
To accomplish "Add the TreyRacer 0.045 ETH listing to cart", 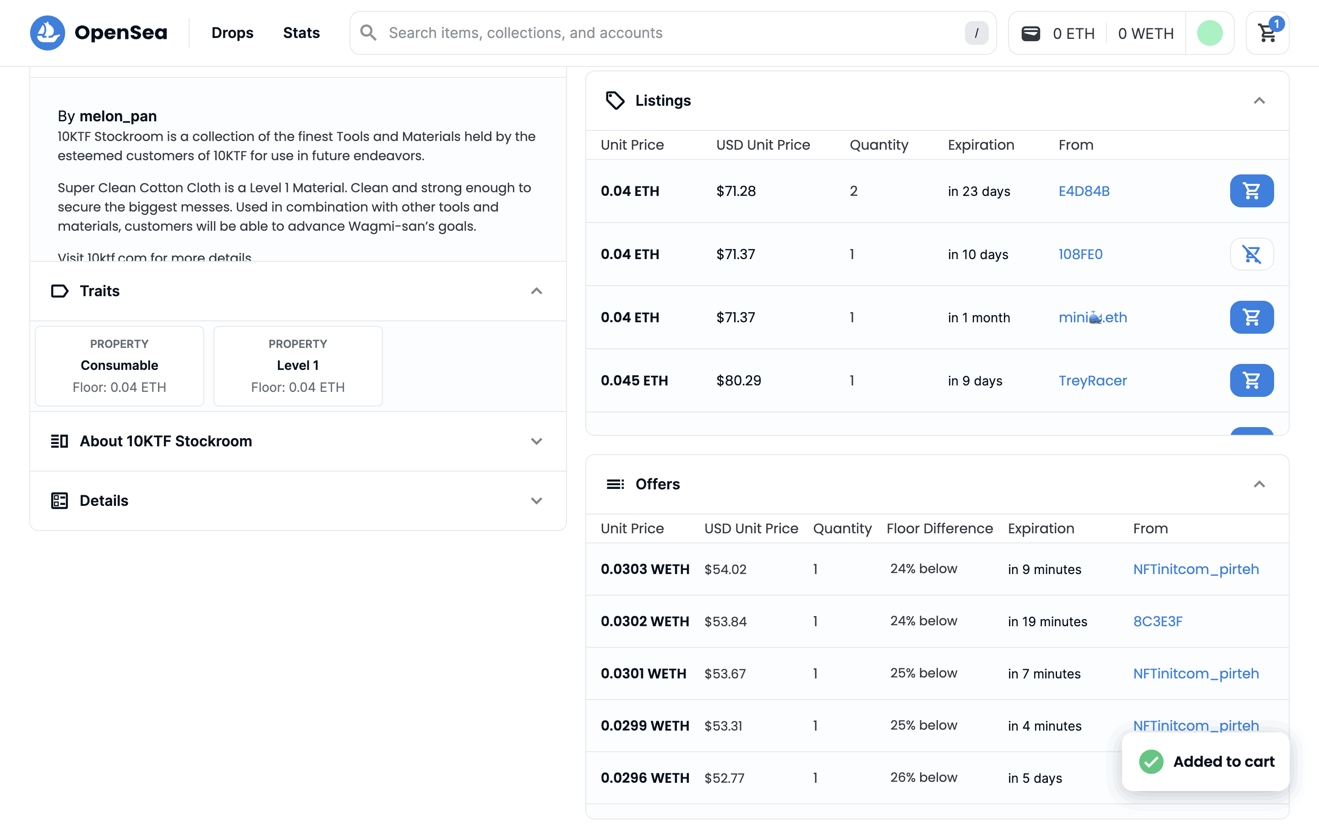I will pyautogui.click(x=1251, y=380).
